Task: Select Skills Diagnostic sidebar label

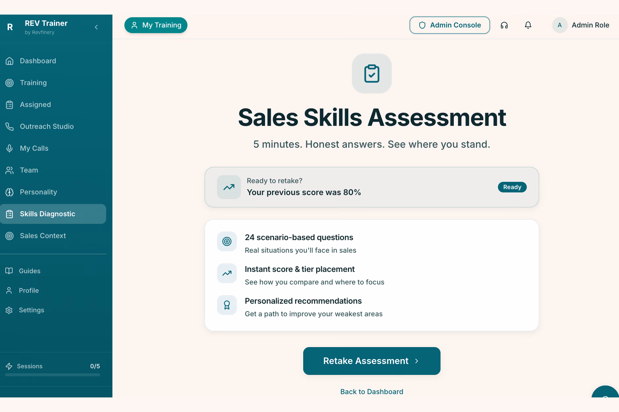Action: coord(47,214)
